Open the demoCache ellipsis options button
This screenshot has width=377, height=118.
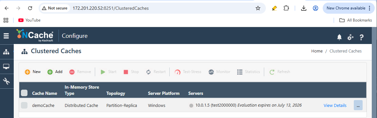[358, 105]
